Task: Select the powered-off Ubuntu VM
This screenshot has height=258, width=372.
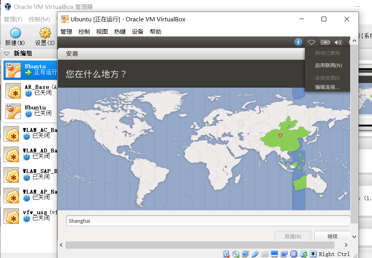Action: [x=30, y=111]
